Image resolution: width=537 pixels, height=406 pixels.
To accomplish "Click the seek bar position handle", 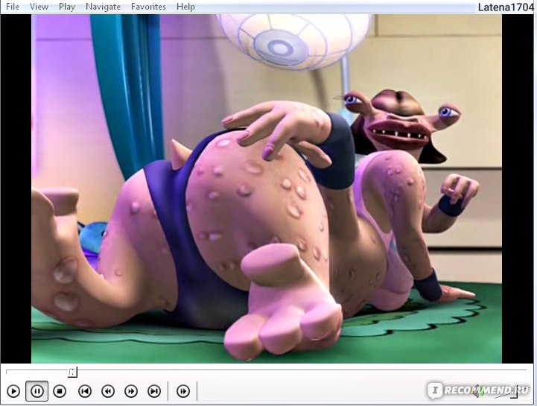I will pyautogui.click(x=72, y=372).
